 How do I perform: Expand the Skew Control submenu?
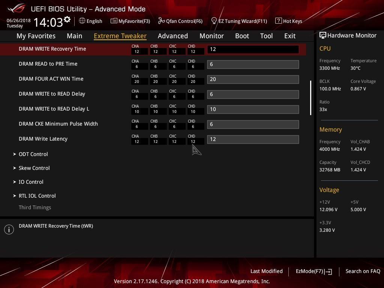point(34,168)
